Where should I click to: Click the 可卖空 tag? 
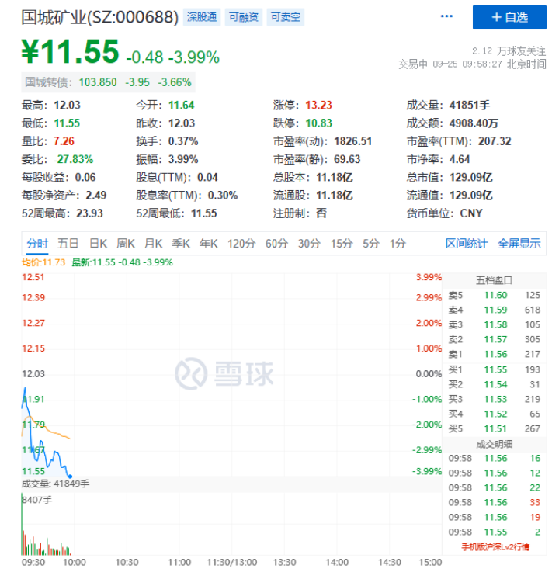(x=286, y=17)
